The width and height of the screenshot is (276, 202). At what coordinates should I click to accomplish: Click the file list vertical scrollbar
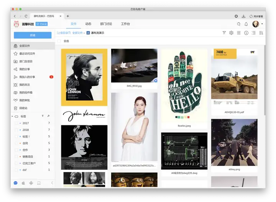(x=264, y=80)
